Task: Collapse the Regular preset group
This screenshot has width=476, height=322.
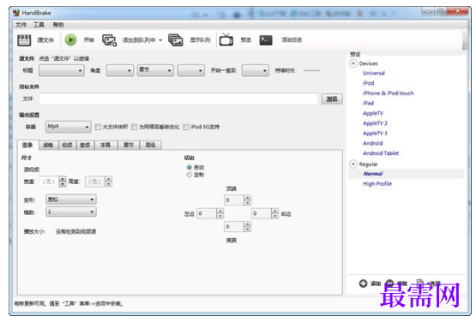Action: [353, 164]
